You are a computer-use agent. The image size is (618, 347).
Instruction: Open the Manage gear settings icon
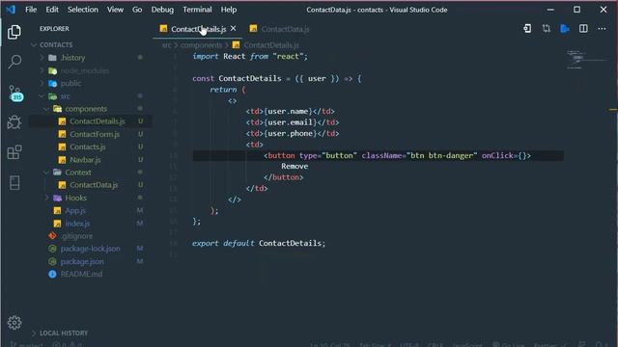[x=14, y=323]
